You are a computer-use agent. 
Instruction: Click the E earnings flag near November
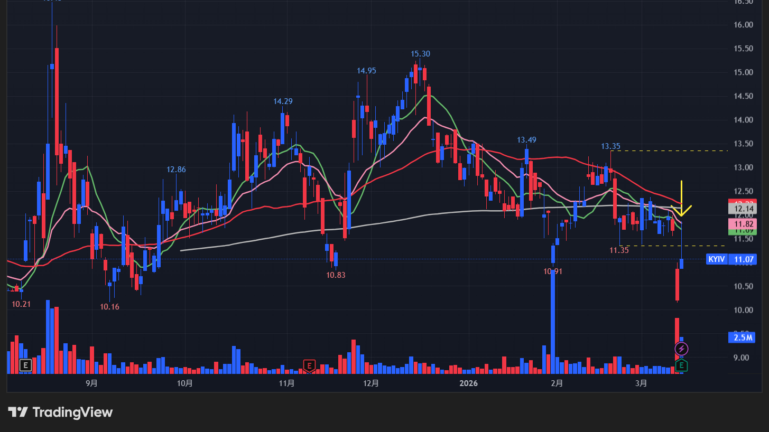pos(309,365)
